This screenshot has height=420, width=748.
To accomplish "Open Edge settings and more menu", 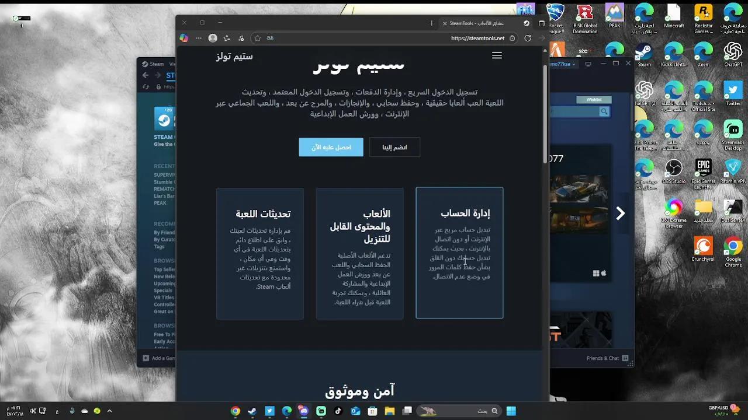I will [x=199, y=38].
